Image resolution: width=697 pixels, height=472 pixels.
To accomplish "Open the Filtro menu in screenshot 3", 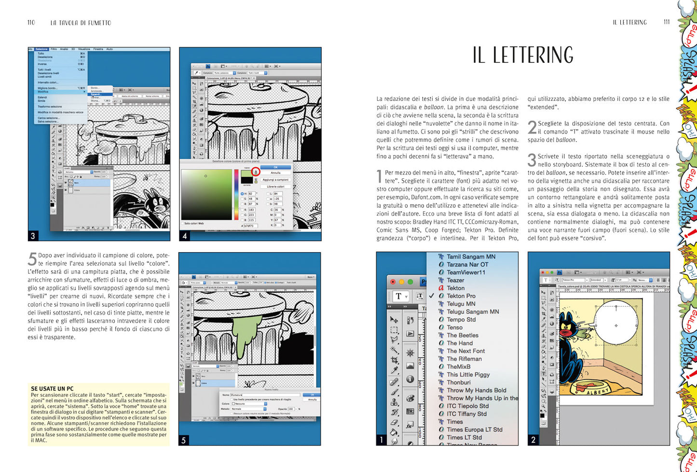I will pyautogui.click(x=54, y=49).
